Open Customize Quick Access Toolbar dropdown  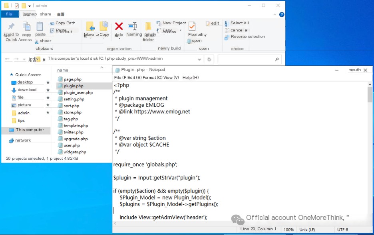30,6
